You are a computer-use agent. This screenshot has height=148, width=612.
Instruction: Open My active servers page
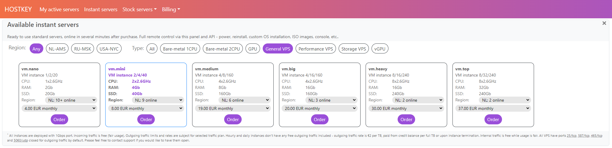click(x=59, y=9)
